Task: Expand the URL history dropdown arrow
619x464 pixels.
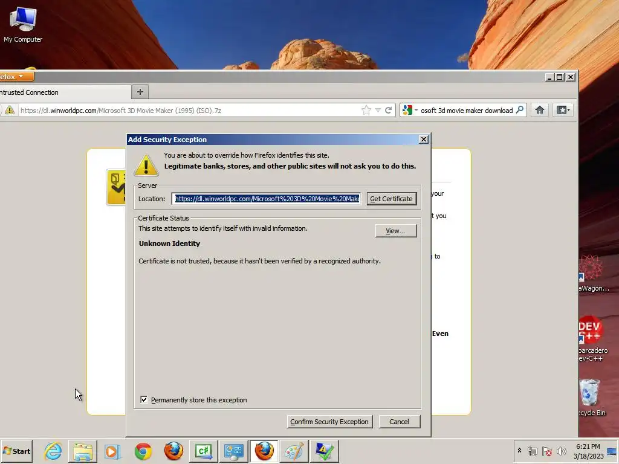Action: click(x=378, y=111)
